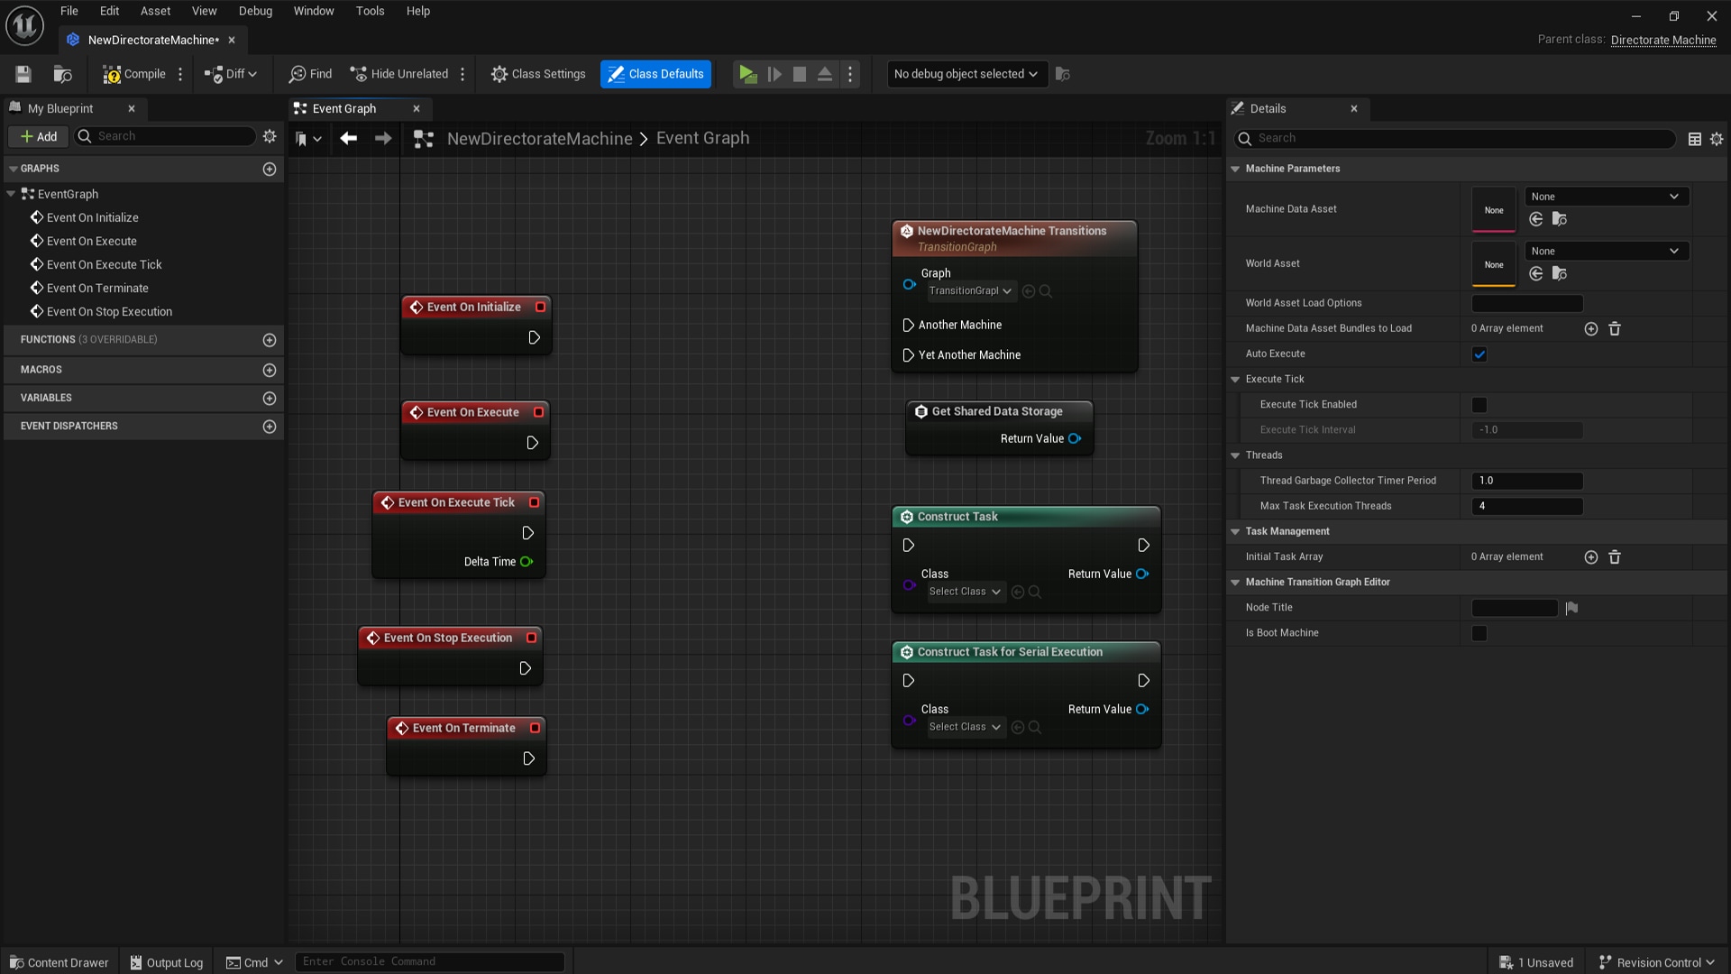Collapse the Threads section in Details
1731x974 pixels.
[1235, 455]
